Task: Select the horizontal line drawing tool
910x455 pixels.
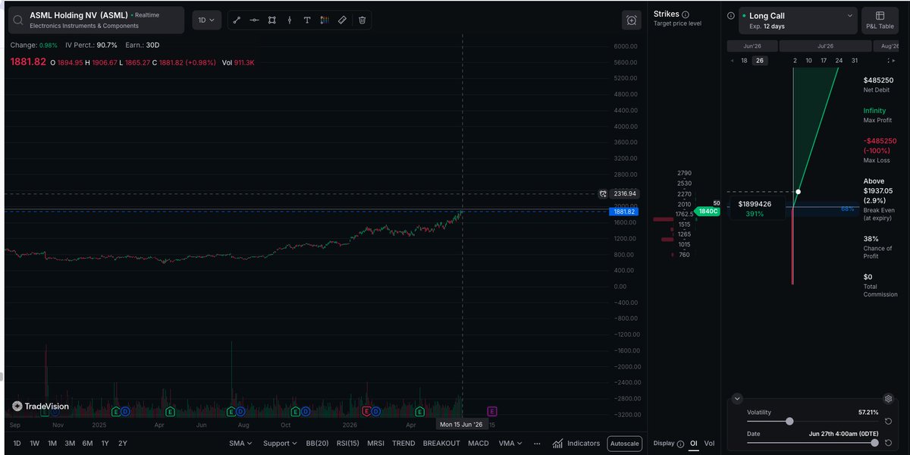Action: click(253, 20)
